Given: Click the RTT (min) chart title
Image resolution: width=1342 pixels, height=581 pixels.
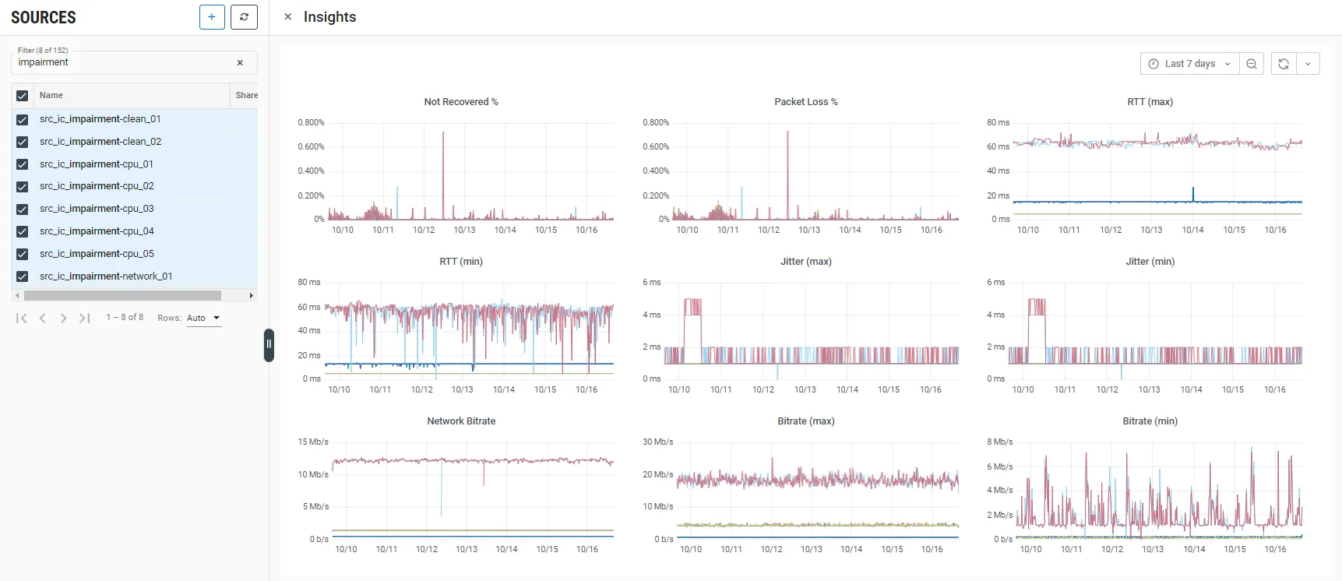Looking at the screenshot, I should click(x=461, y=262).
